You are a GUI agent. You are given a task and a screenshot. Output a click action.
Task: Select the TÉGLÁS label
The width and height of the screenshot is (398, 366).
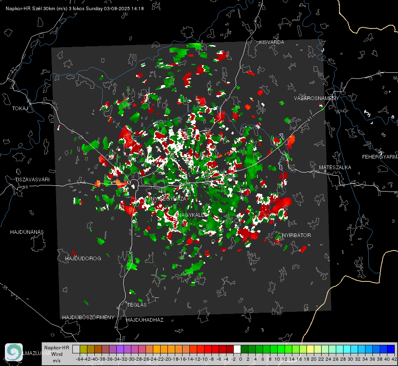coord(137,305)
